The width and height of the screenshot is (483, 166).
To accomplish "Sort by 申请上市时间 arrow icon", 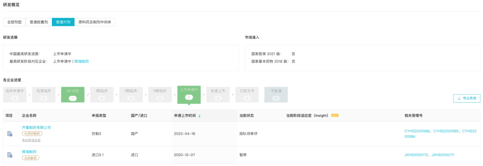I will [x=199, y=116].
